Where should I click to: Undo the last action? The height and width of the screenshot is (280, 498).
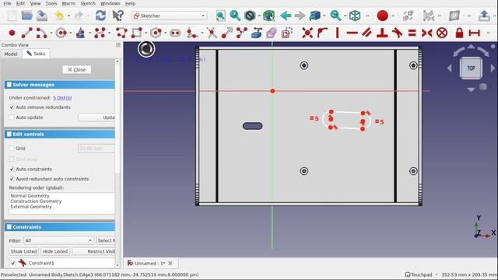point(59,16)
